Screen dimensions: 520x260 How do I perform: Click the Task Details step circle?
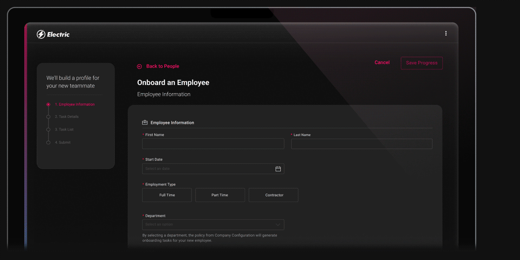tap(48, 117)
